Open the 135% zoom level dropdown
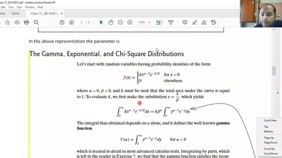This screenshot has width=282, height=158. point(149,22)
